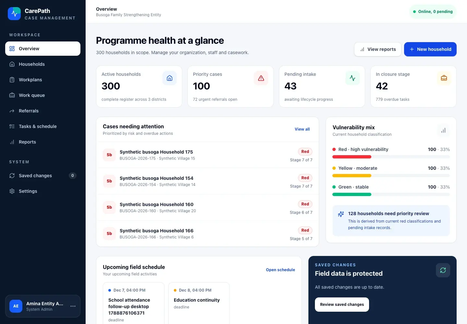The width and height of the screenshot is (467, 324).
Task: Click the Pending intake count 43
Action: click(291, 86)
